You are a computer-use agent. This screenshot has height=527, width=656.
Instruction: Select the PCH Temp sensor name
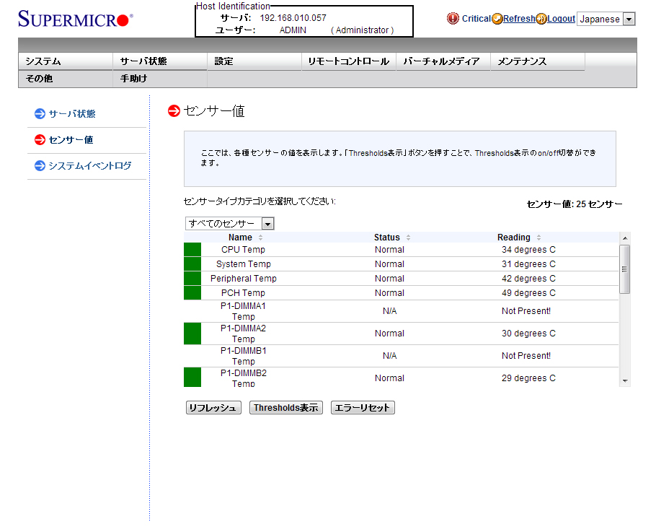click(243, 293)
